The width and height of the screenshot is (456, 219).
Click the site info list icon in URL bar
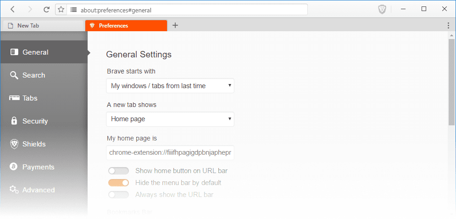tap(73, 10)
